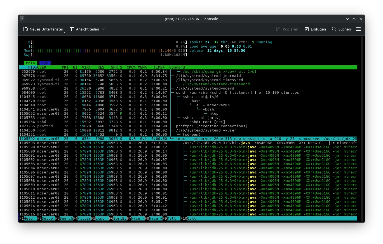
Task: Click the Command column header
Action: point(177,67)
